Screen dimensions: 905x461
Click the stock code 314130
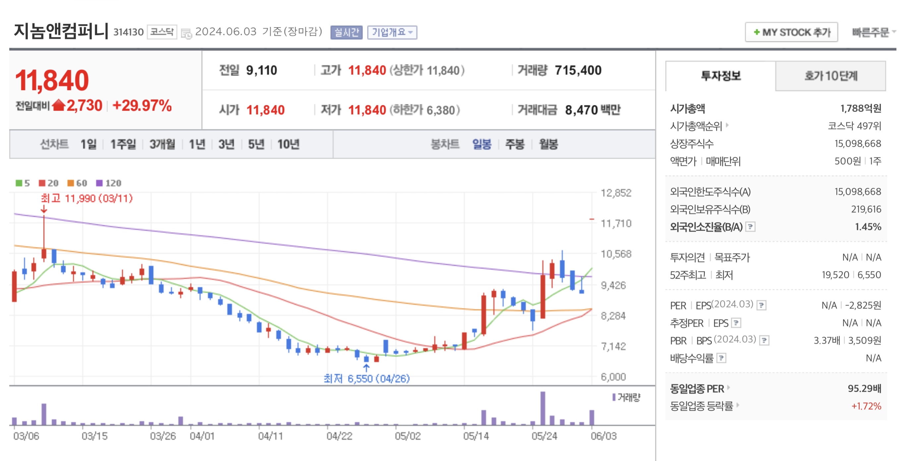tap(128, 32)
